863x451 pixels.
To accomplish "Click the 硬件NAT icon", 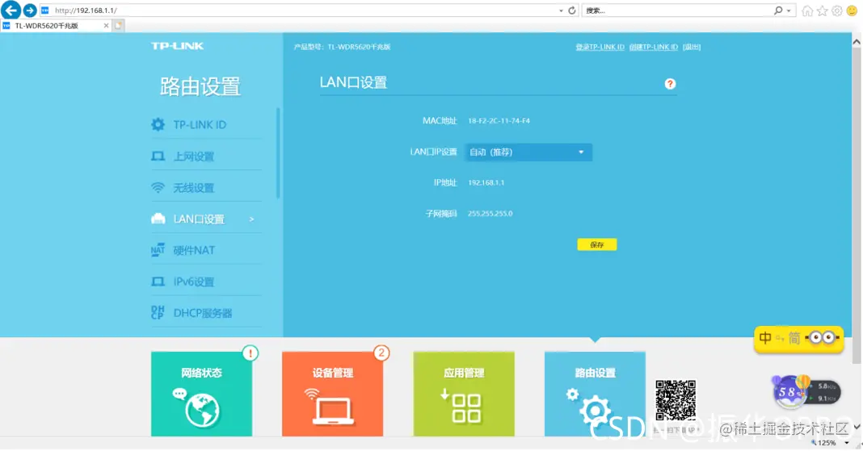I will 158,250.
